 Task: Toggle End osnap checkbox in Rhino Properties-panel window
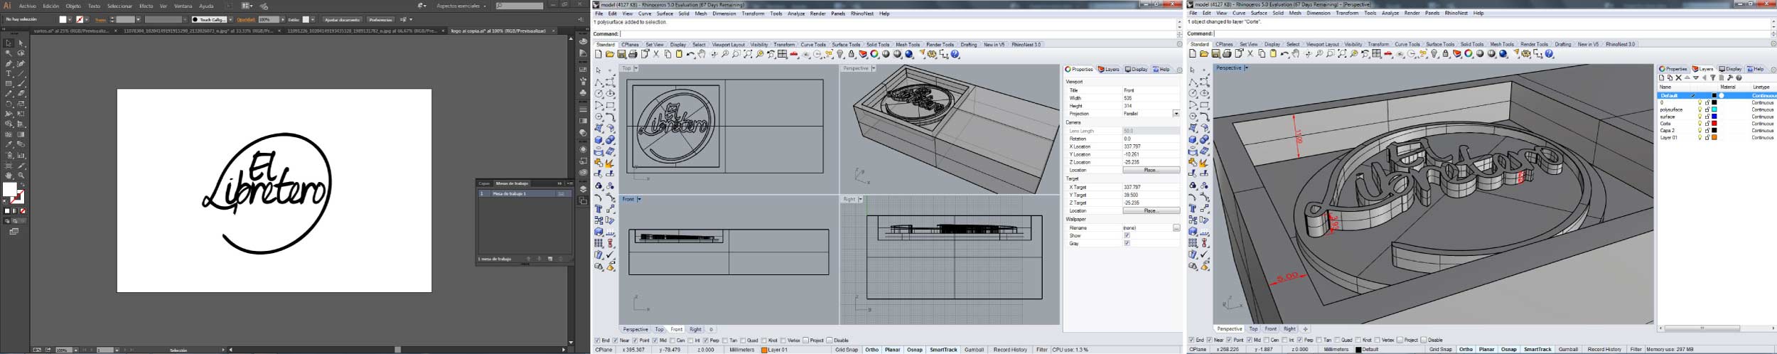click(x=597, y=340)
